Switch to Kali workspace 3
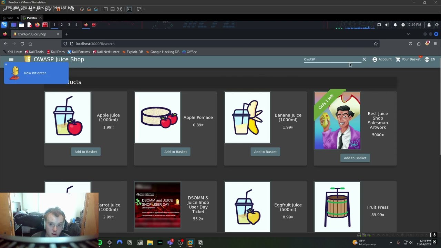Image resolution: width=441 pixels, height=248 pixels. point(69,25)
